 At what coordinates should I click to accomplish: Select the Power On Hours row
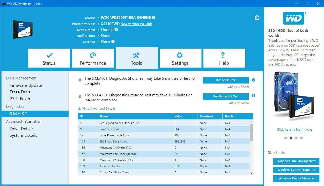click(164, 129)
